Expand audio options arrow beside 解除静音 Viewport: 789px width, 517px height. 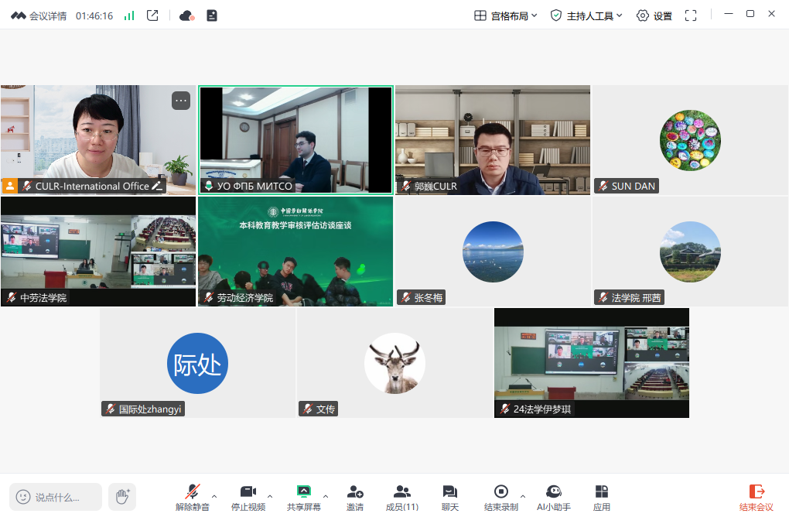[x=214, y=496]
